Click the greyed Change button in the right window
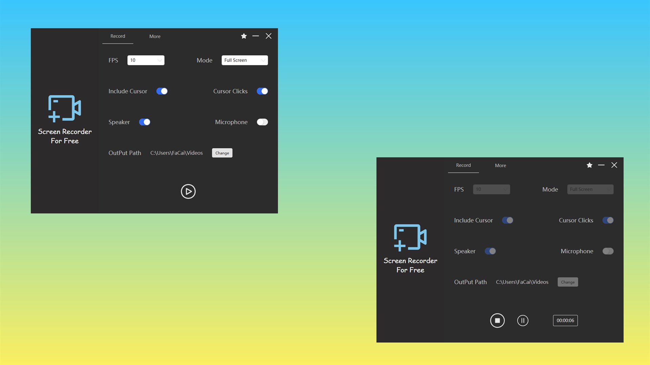The width and height of the screenshot is (650, 365). [x=568, y=282]
